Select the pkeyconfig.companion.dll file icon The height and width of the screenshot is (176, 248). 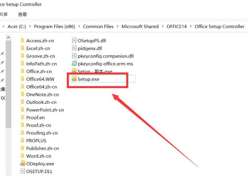(x=74, y=56)
